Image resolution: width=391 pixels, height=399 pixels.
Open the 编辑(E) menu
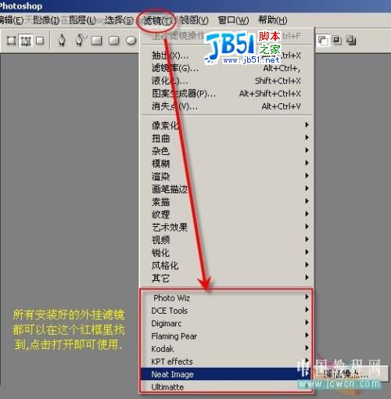pos(12,20)
